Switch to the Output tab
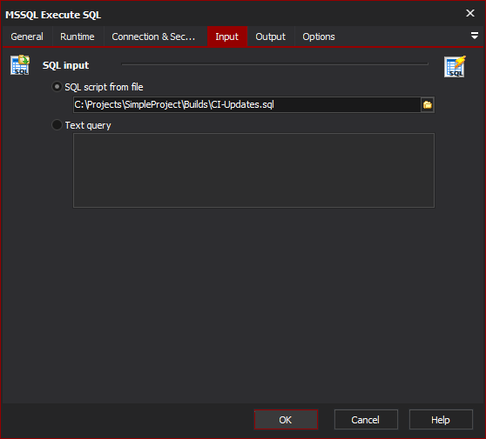486x439 pixels. (x=270, y=37)
